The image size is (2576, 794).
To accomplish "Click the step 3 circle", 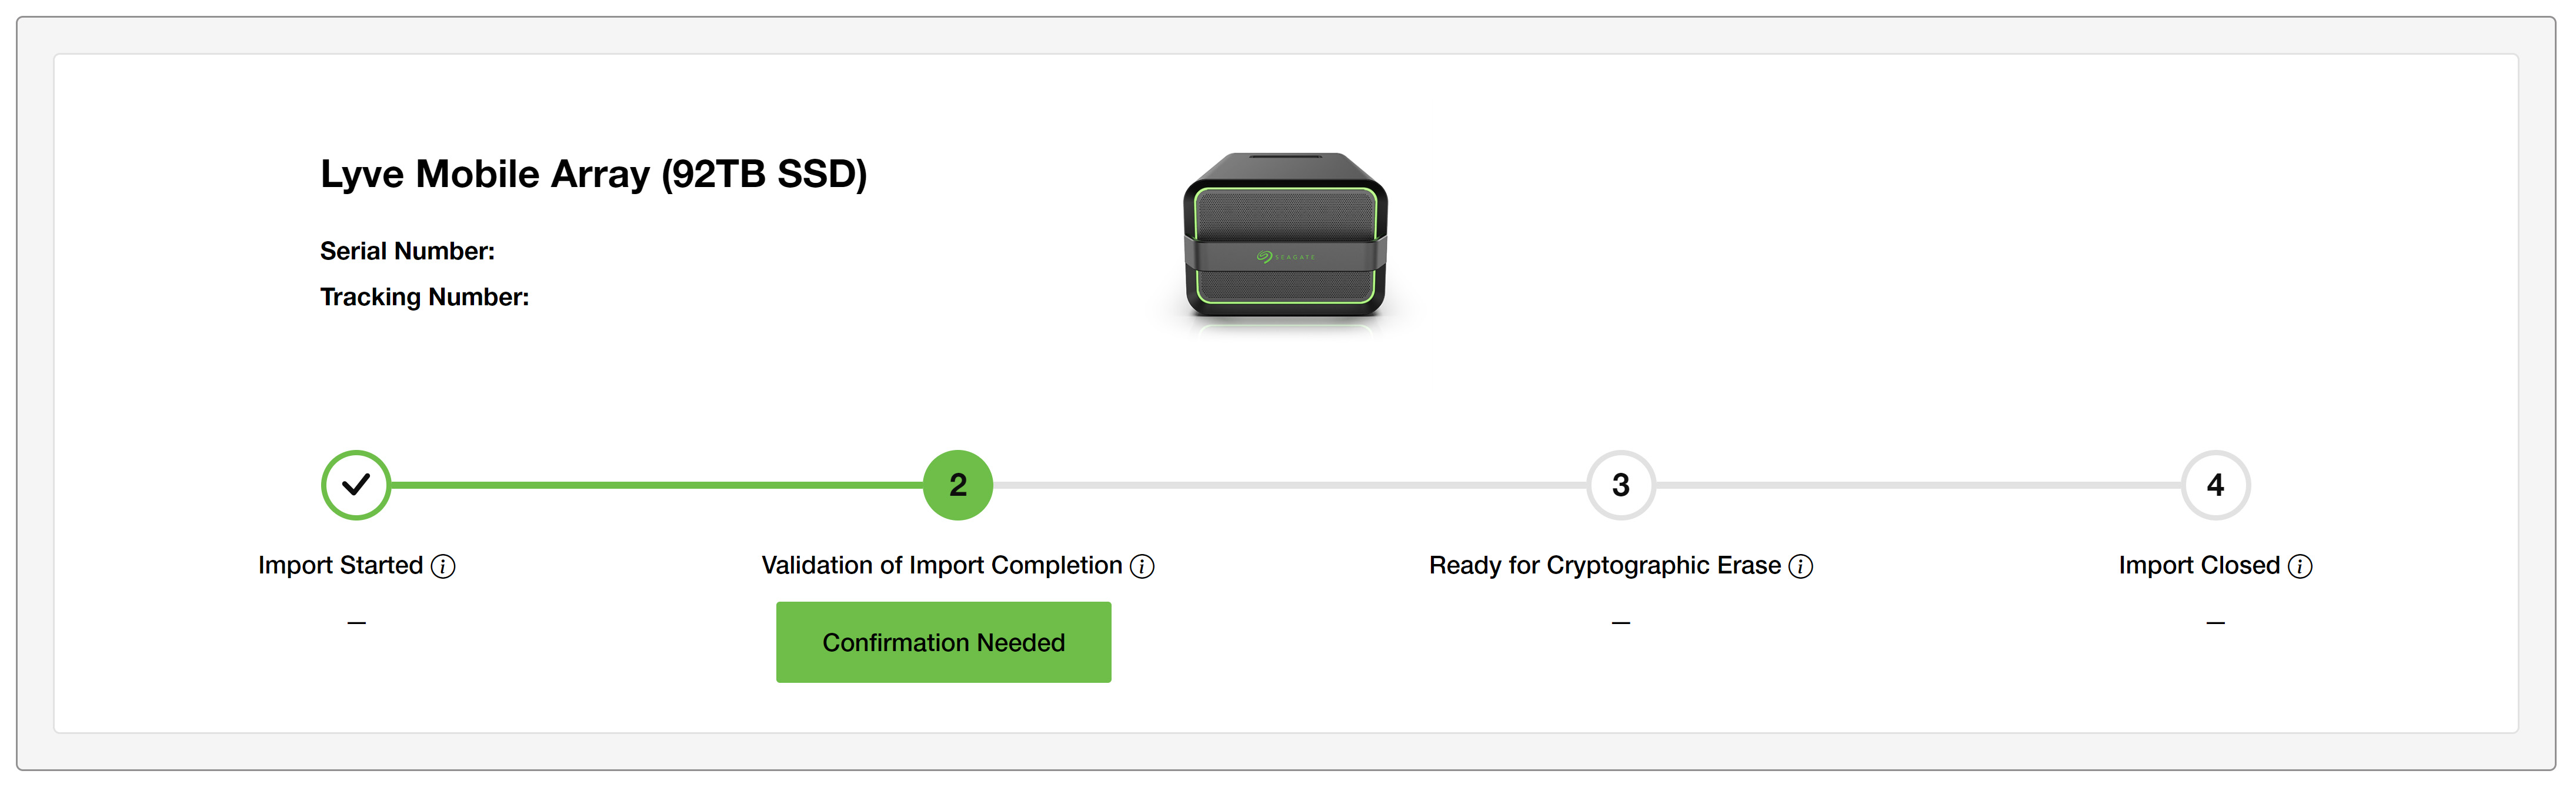I will tap(1621, 485).
